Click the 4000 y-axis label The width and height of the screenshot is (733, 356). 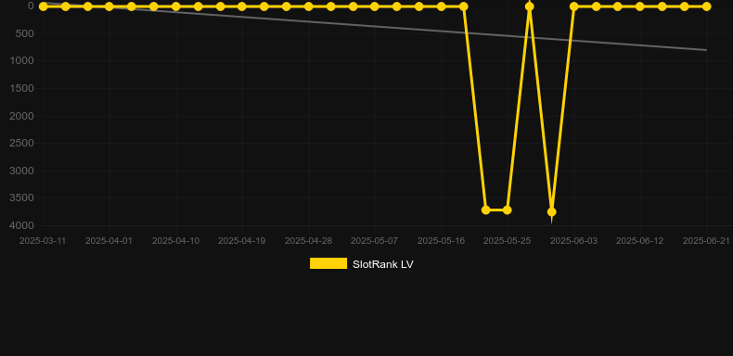tap(22, 225)
